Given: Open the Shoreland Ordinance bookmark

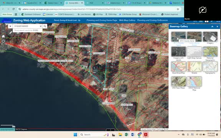Looking at the screenshot, I should click(31, 14).
